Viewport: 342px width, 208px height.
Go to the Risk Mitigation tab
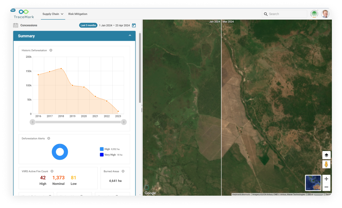coord(78,14)
